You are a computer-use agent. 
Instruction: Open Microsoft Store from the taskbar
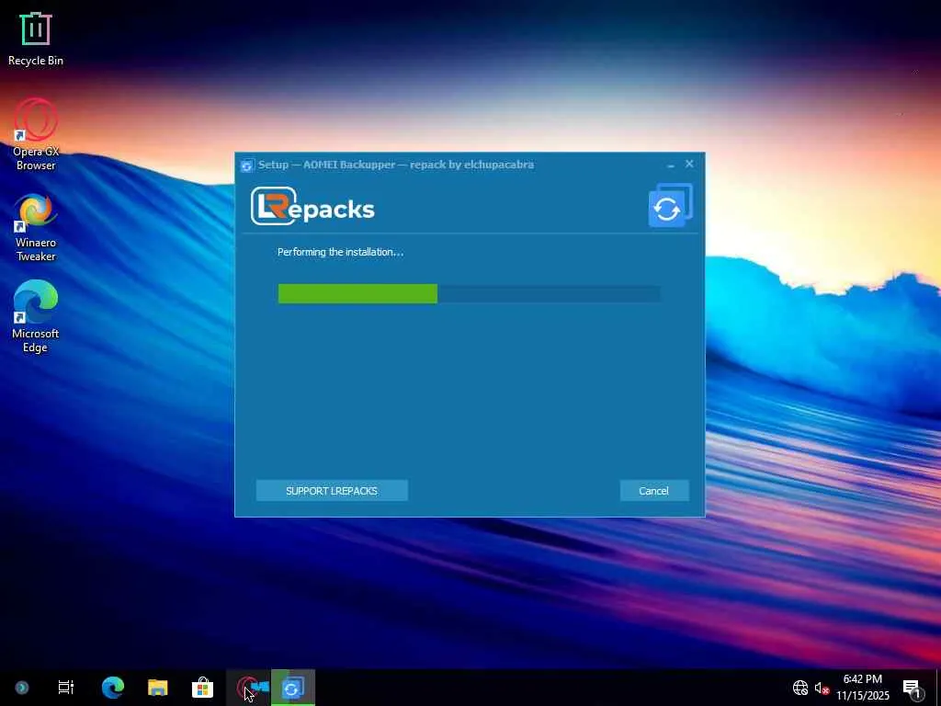point(202,688)
